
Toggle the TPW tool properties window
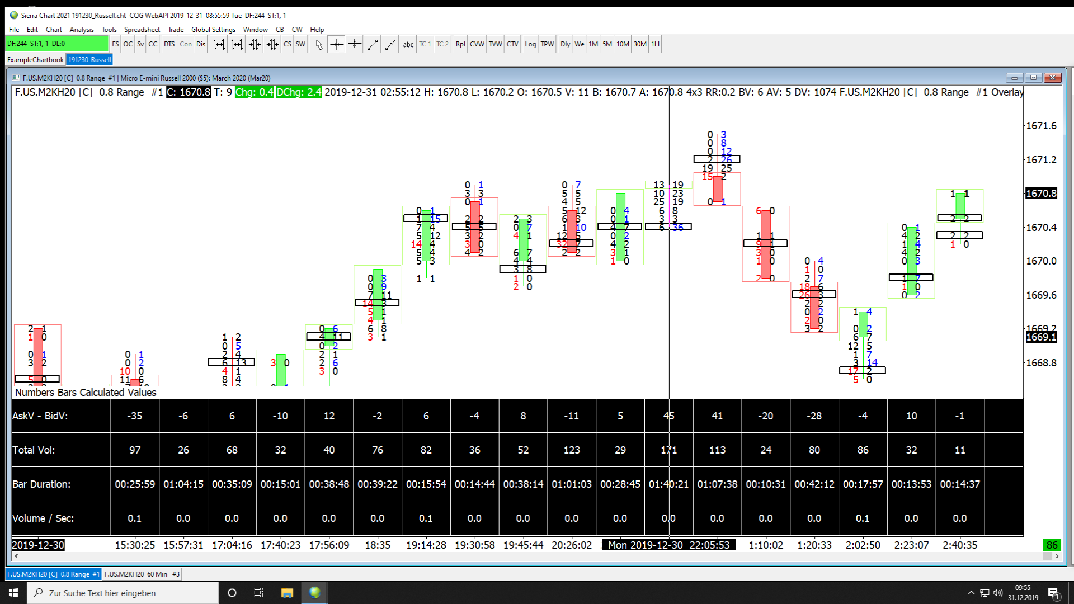point(547,44)
